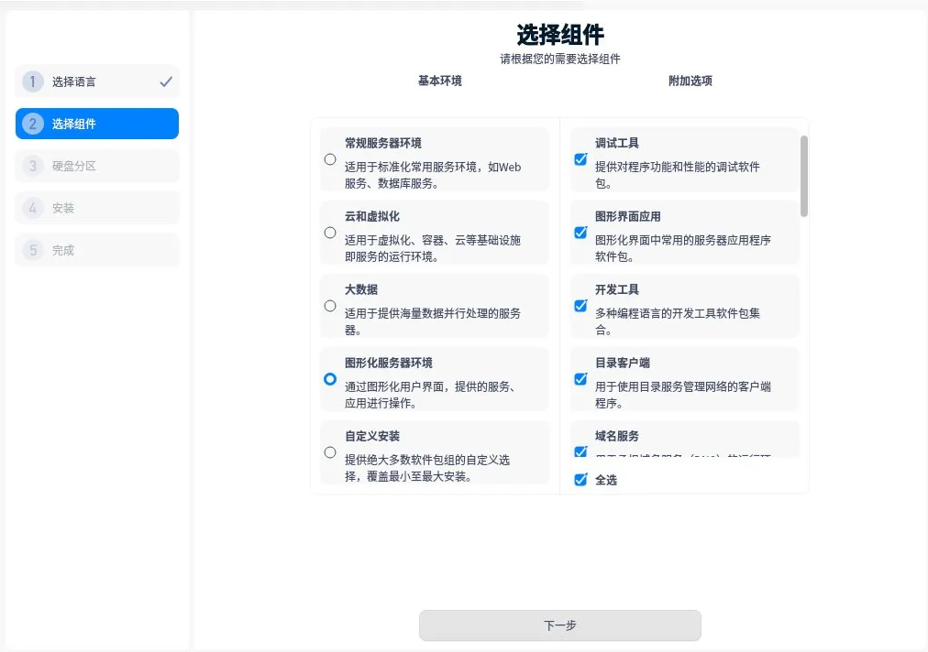Select 图形化服务器环境 radio button
Screen dimensions: 928x652
330,379
